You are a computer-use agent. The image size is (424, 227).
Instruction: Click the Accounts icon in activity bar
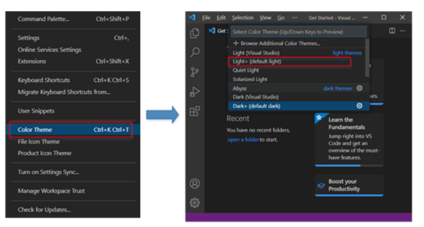click(x=195, y=184)
